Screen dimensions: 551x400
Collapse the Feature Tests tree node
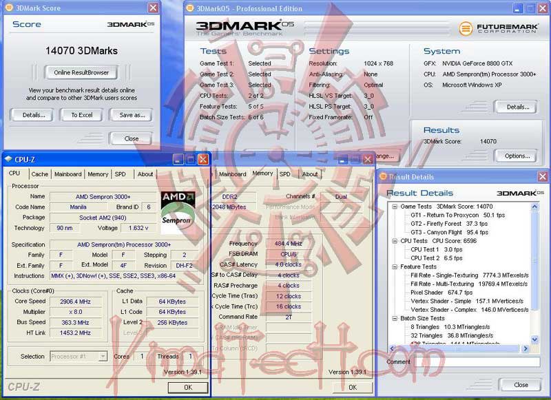pyautogui.click(x=395, y=267)
